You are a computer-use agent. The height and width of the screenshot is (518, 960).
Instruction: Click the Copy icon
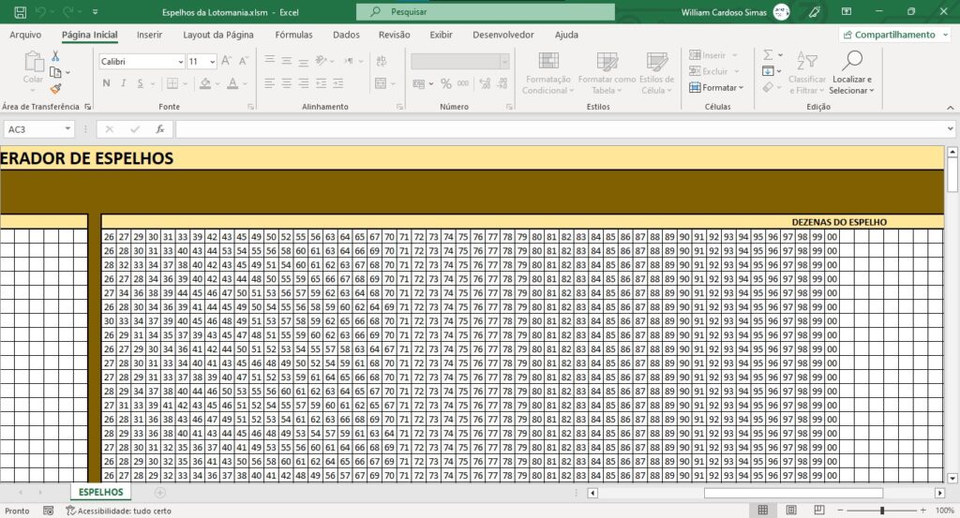coord(55,72)
